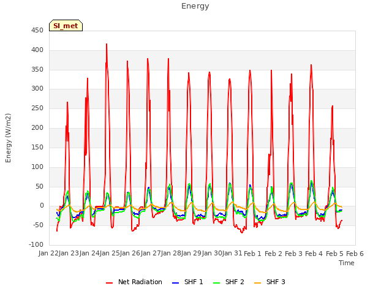Click the 150 y-axis tick label

pos(37,147)
